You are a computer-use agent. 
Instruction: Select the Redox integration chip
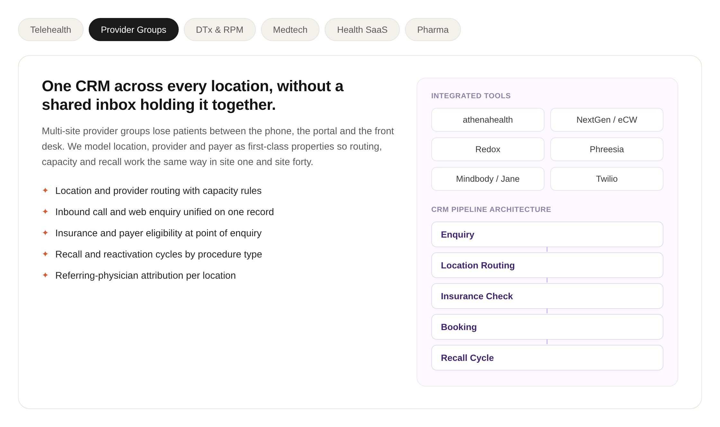tap(488, 149)
